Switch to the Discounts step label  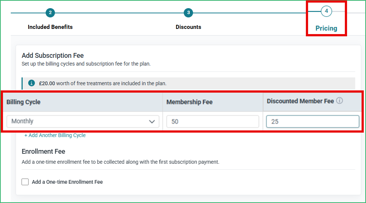pyautogui.click(x=188, y=27)
